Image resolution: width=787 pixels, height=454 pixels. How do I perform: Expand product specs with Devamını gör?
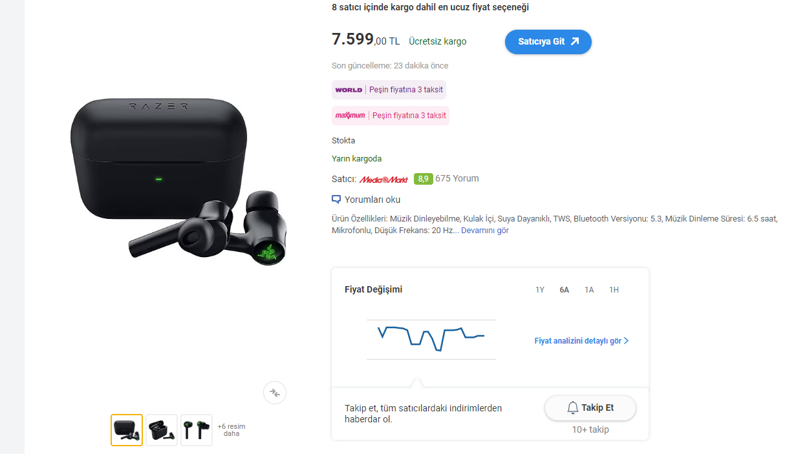click(485, 231)
